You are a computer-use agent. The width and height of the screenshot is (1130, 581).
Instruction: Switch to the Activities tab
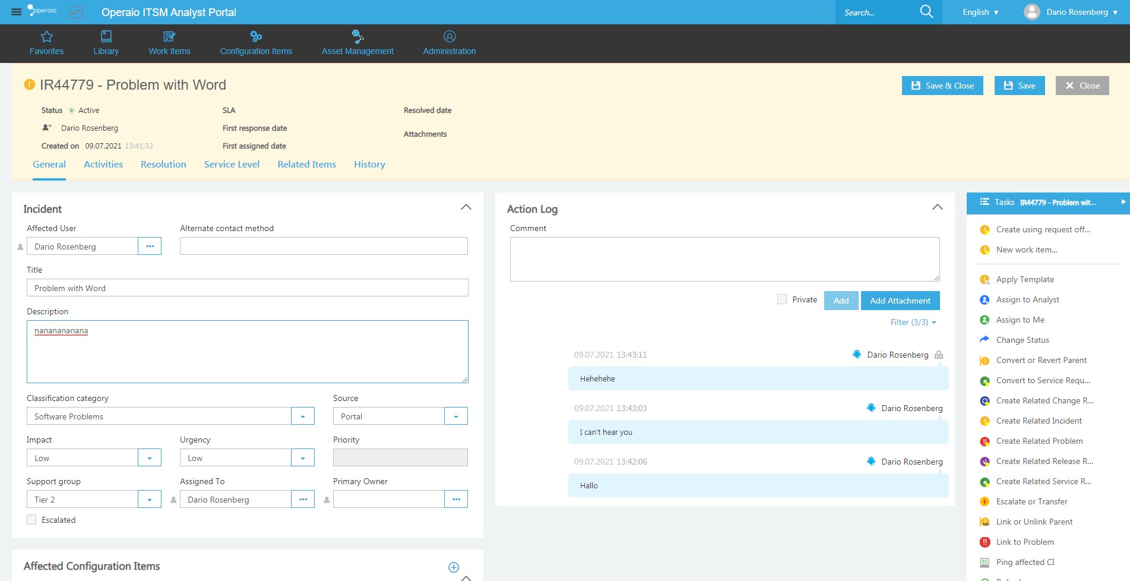click(103, 165)
